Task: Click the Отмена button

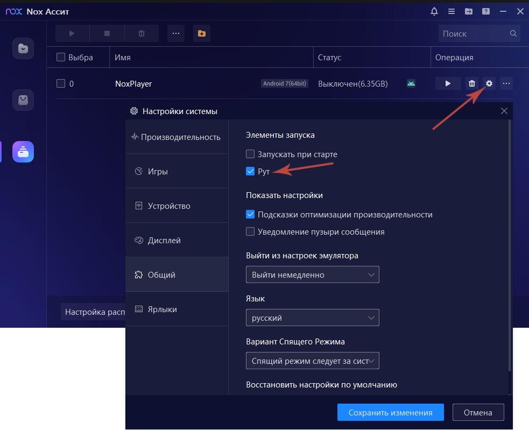Action: coord(478,412)
